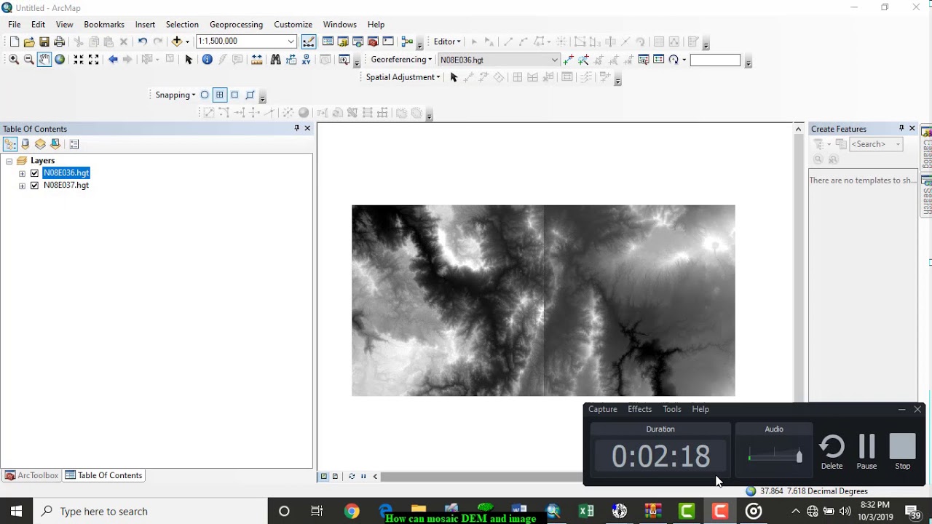Uncheck the N08E037.hgt layer visibility checkbox

pos(34,186)
